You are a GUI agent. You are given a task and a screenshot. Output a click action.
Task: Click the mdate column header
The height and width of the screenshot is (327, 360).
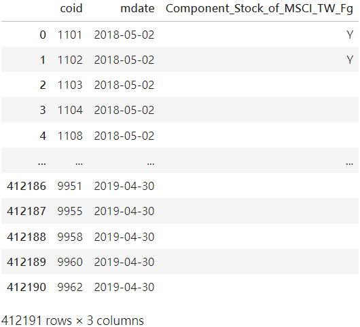tap(137, 9)
